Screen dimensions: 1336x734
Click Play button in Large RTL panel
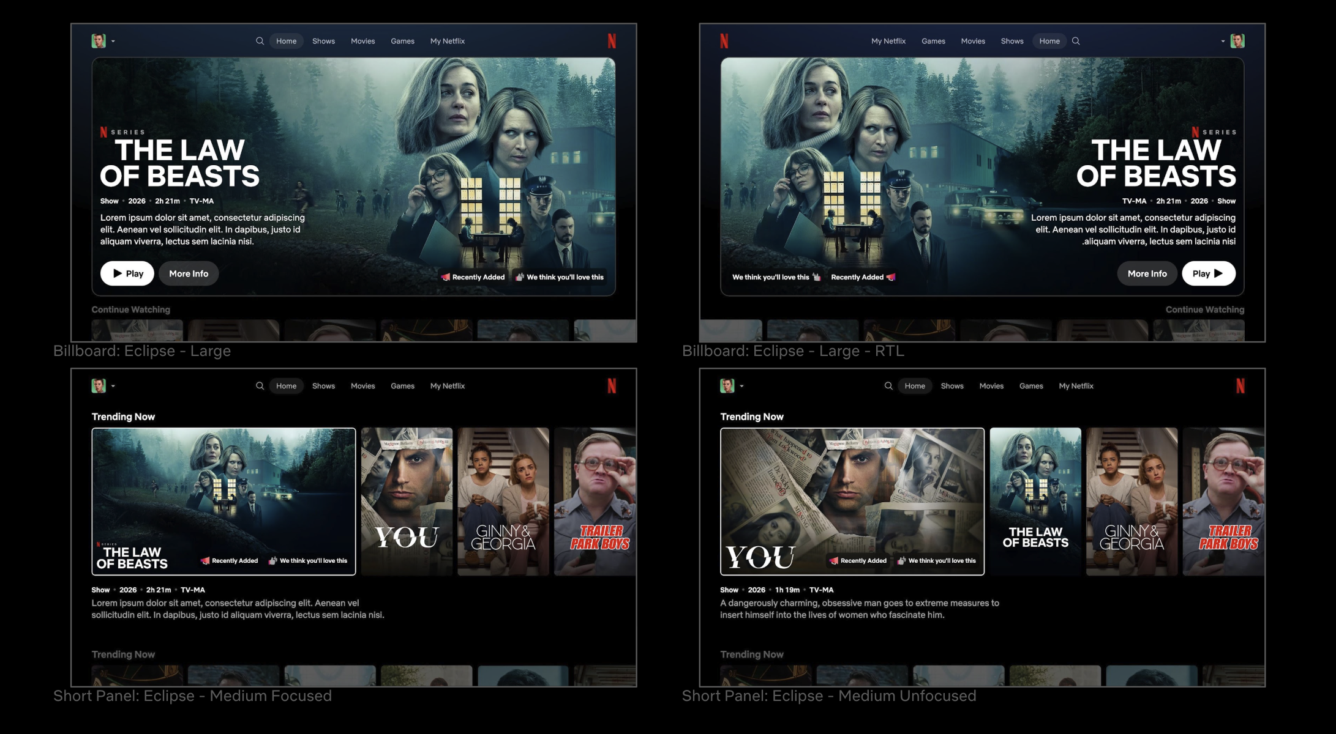tap(1209, 273)
